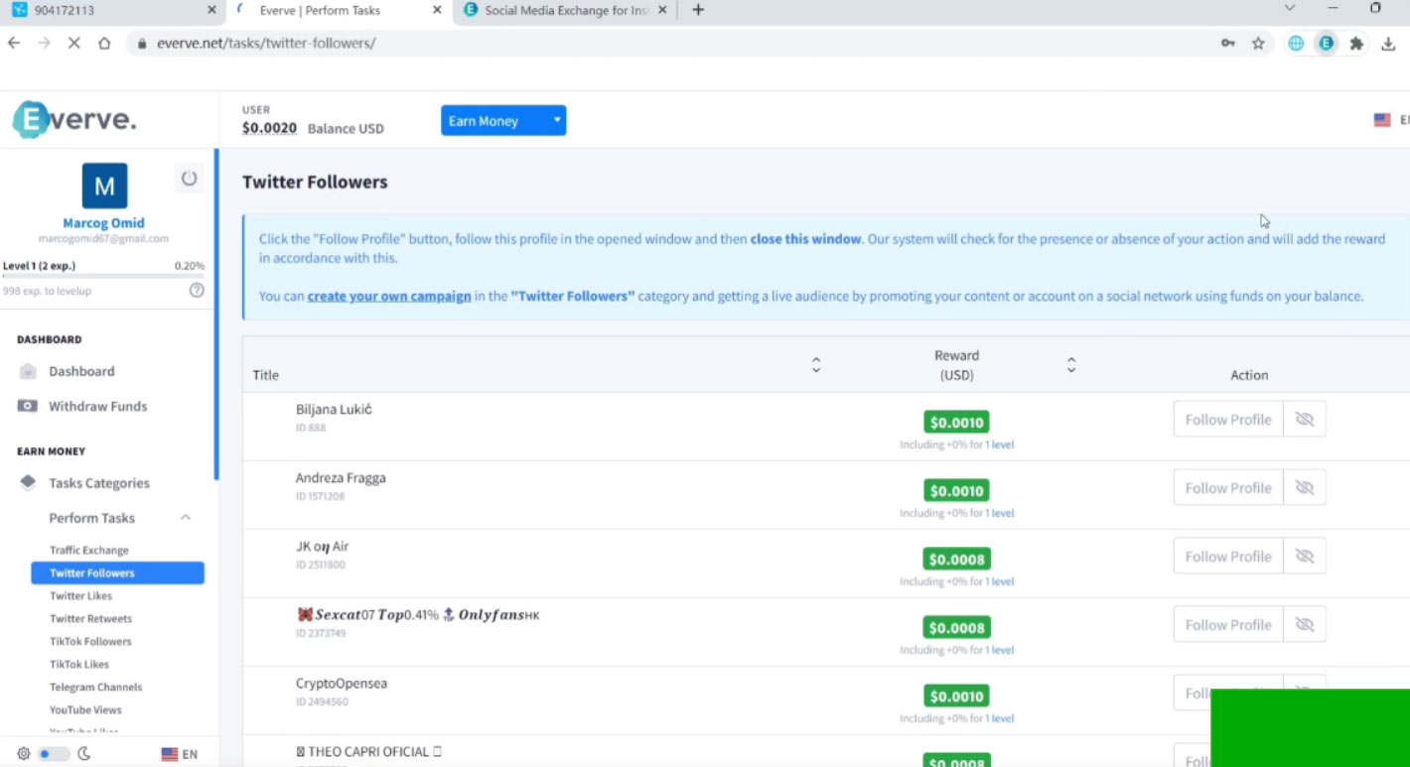The height and width of the screenshot is (767, 1410).
Task: Click the Dashboard icon in the sidebar
Action: click(x=28, y=371)
